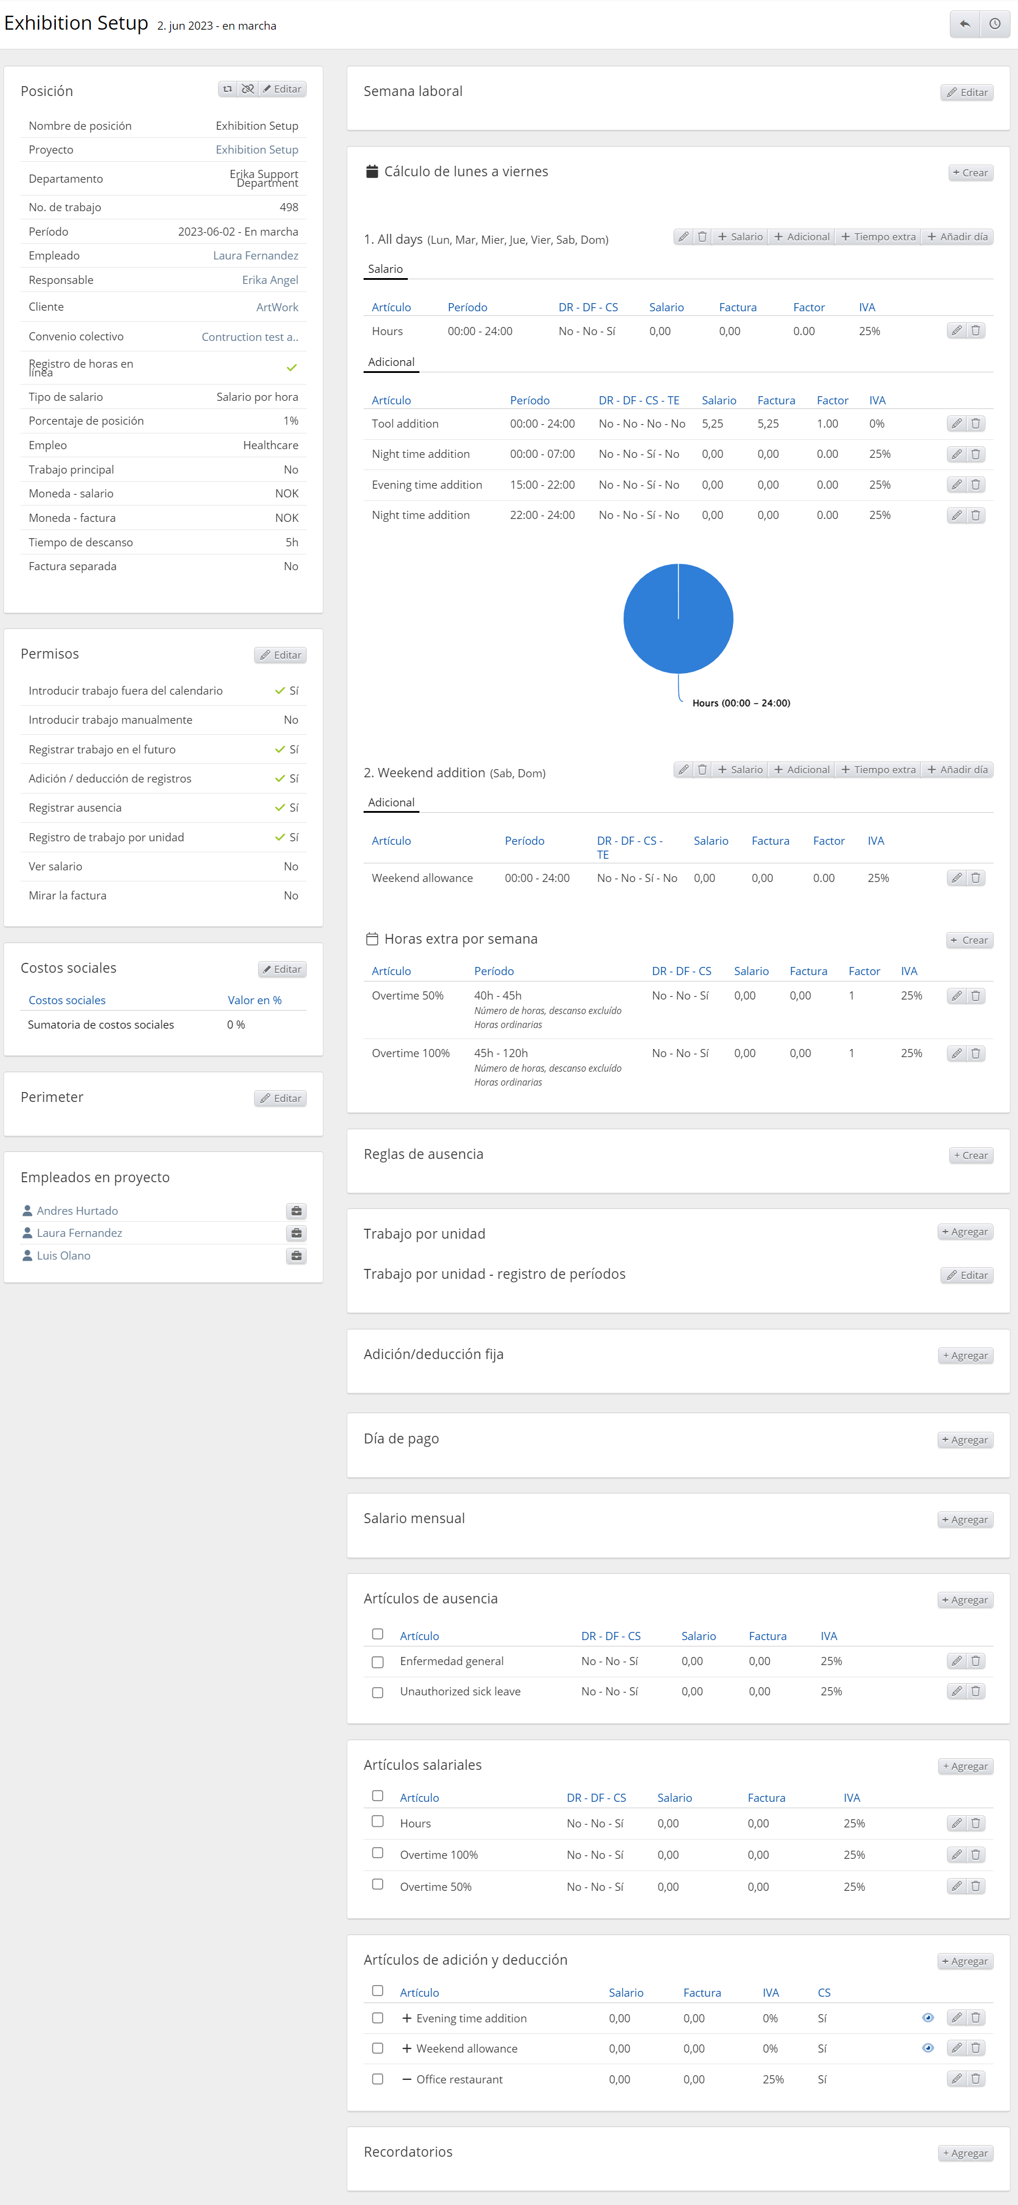Click Editar button in Permisos panel
The image size is (1018, 2205).
coord(280,656)
